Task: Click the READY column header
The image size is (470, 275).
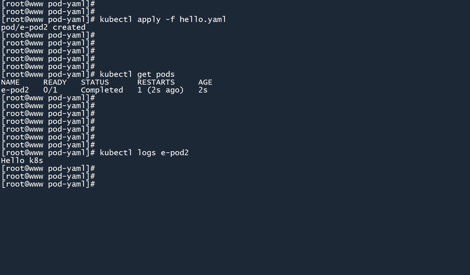Action: pos(55,82)
